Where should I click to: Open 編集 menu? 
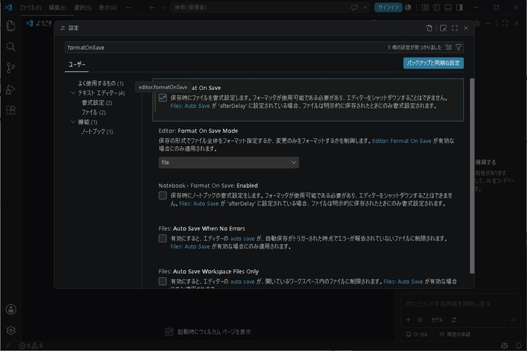[58, 8]
